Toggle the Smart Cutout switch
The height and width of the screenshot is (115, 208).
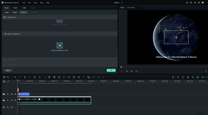[x=5, y=17]
